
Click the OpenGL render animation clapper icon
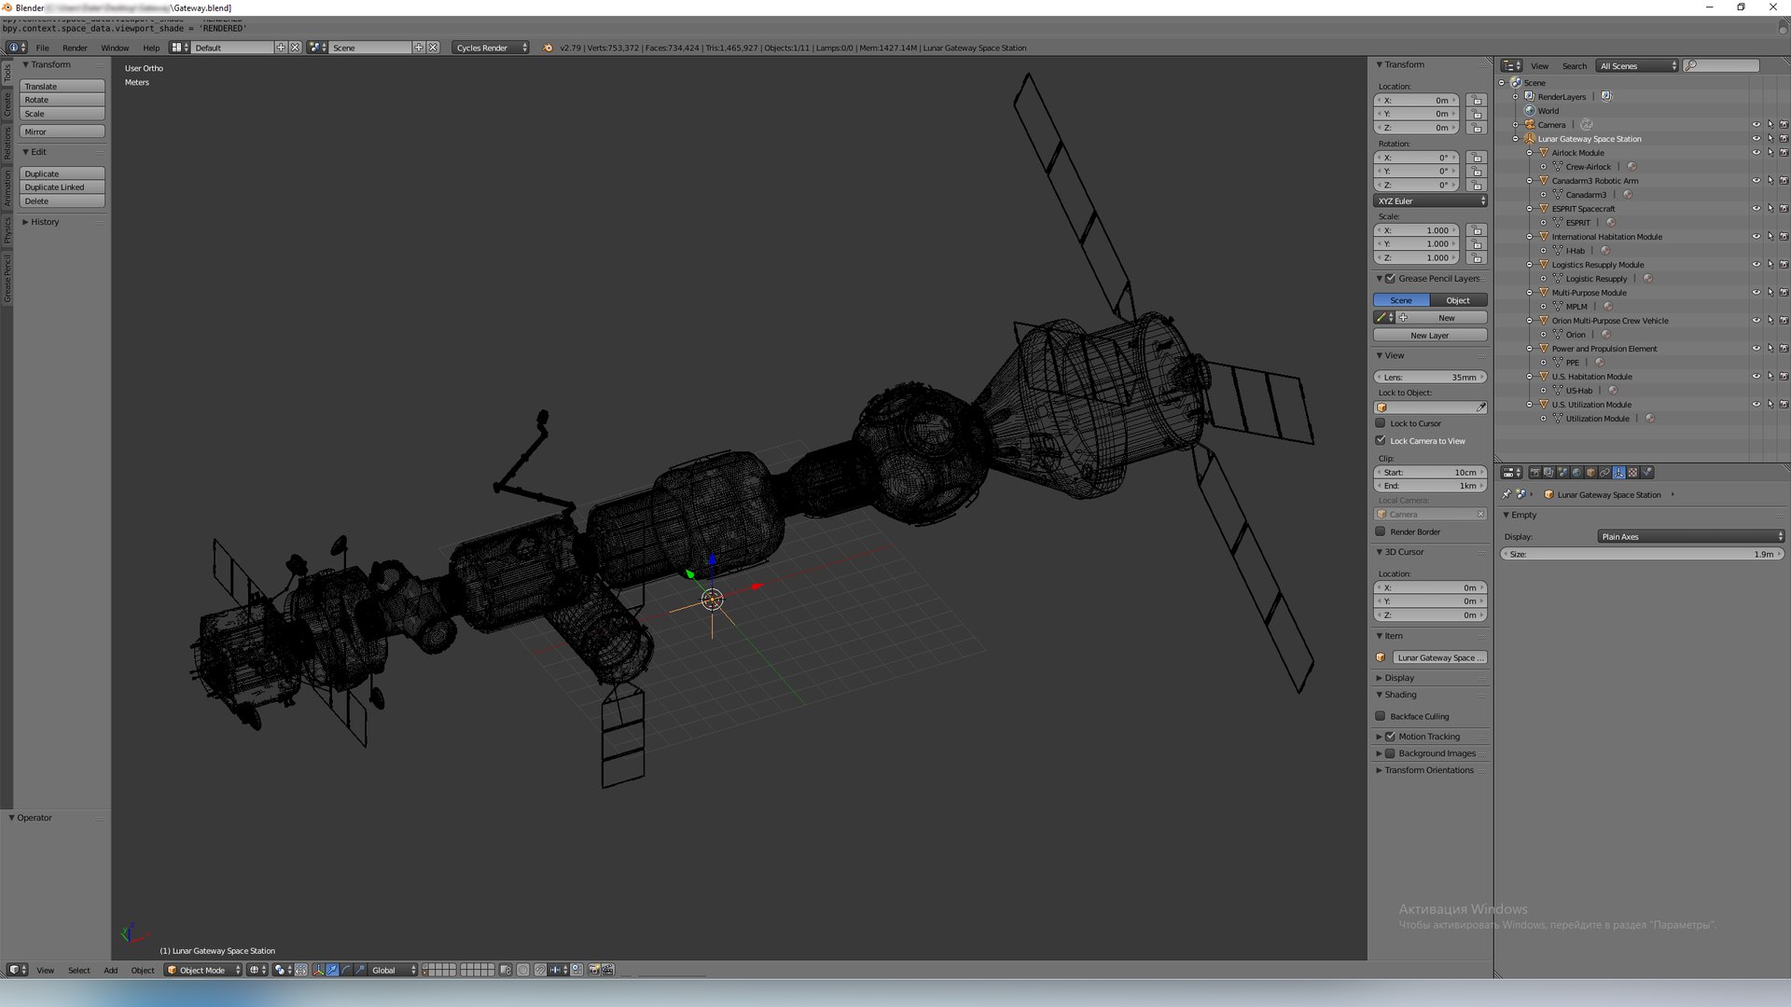(x=608, y=970)
